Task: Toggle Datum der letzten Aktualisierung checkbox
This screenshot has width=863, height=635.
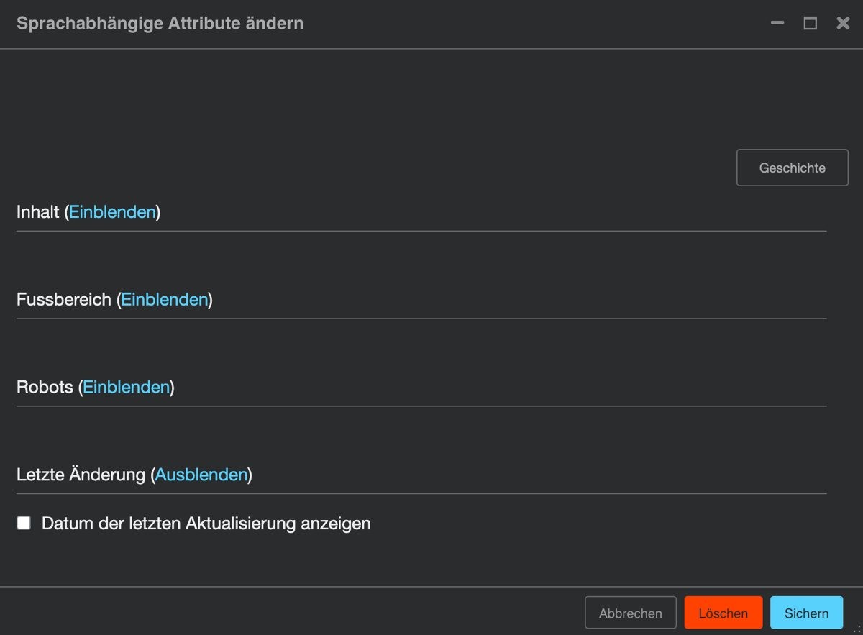Action: tap(24, 523)
